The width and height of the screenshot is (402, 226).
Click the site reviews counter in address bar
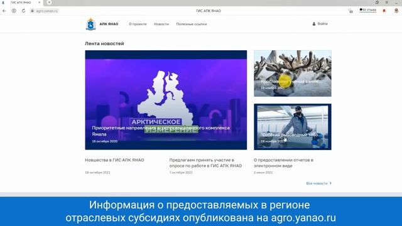(368, 10)
